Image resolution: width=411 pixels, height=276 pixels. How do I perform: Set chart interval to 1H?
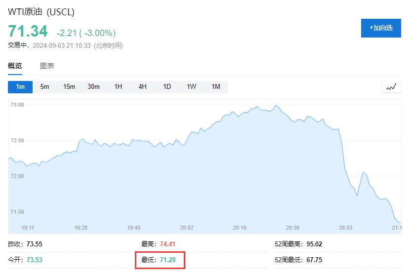pyautogui.click(x=118, y=87)
